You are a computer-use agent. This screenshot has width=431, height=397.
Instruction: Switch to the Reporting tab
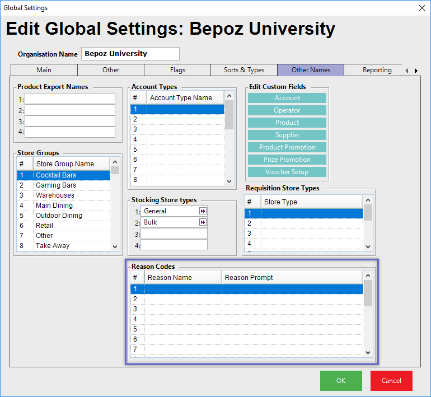[377, 70]
